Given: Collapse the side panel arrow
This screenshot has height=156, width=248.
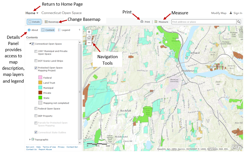Looking at the screenshot, I should click(79, 30).
